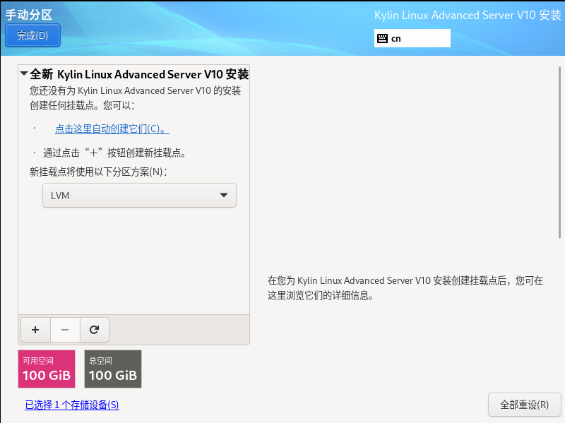Open the LVM partition scheme dropdown
Image resolution: width=565 pixels, height=423 pixels.
[139, 196]
